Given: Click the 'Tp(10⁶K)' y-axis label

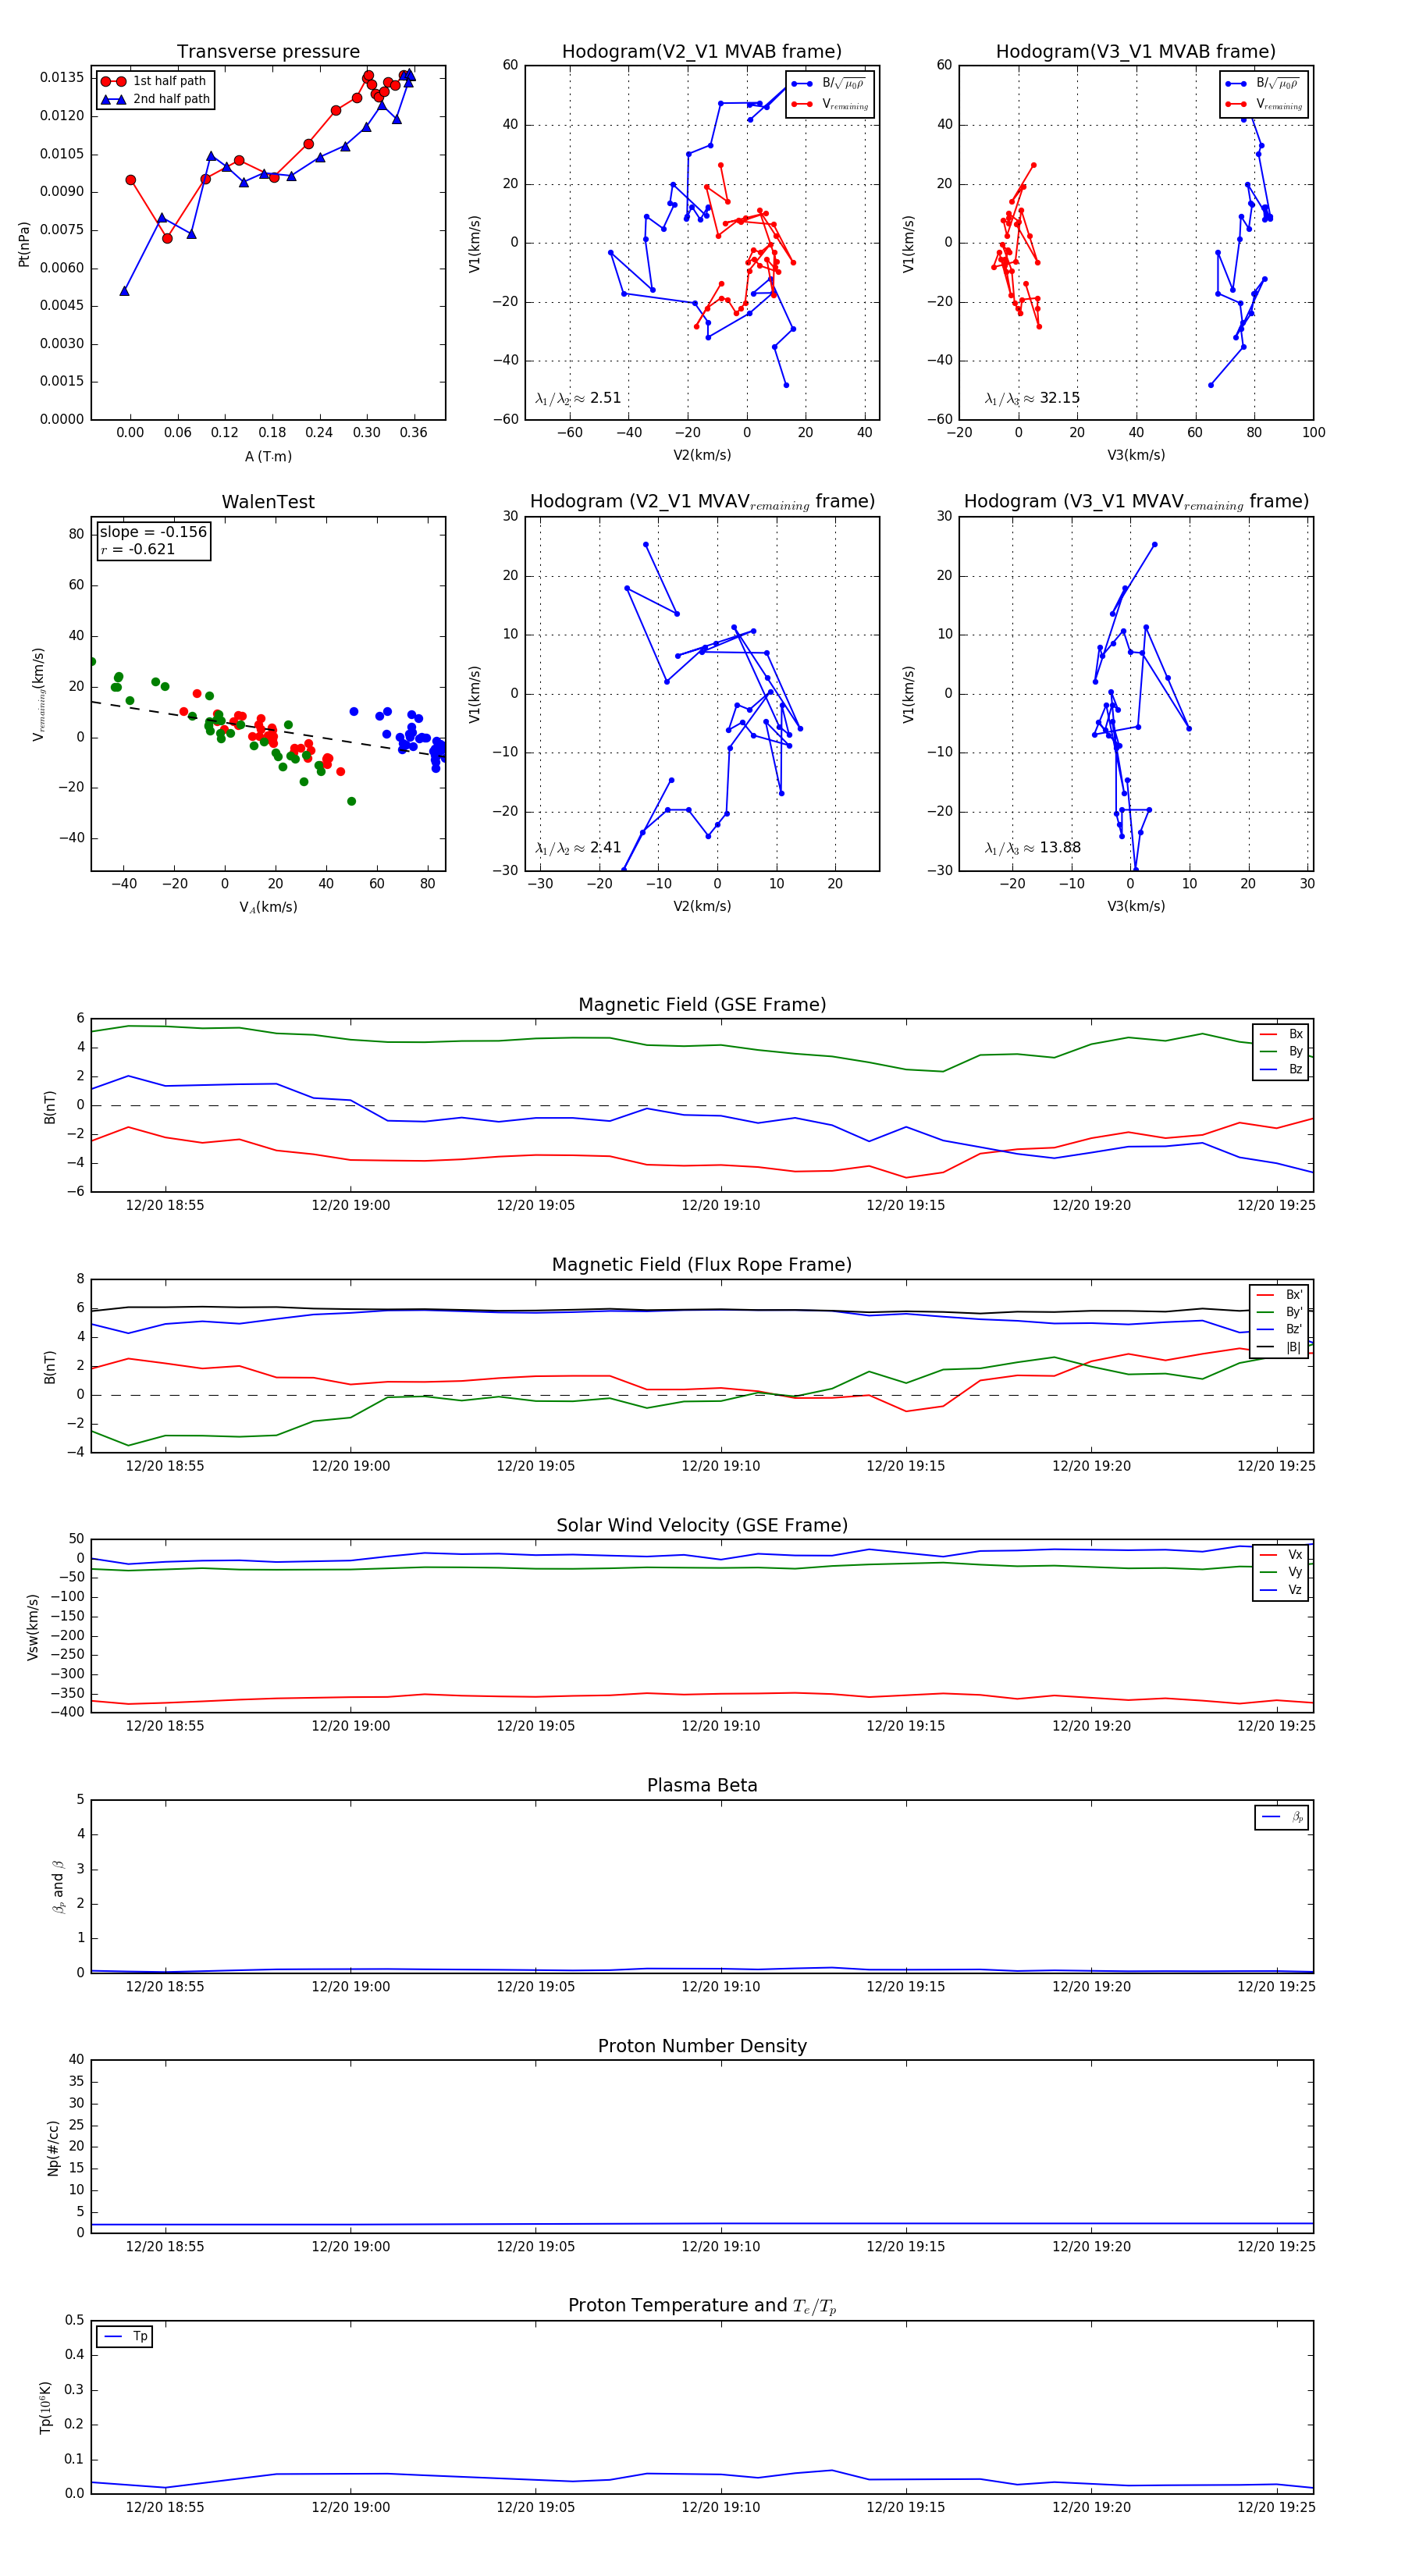Looking at the screenshot, I should point(45,2407).
